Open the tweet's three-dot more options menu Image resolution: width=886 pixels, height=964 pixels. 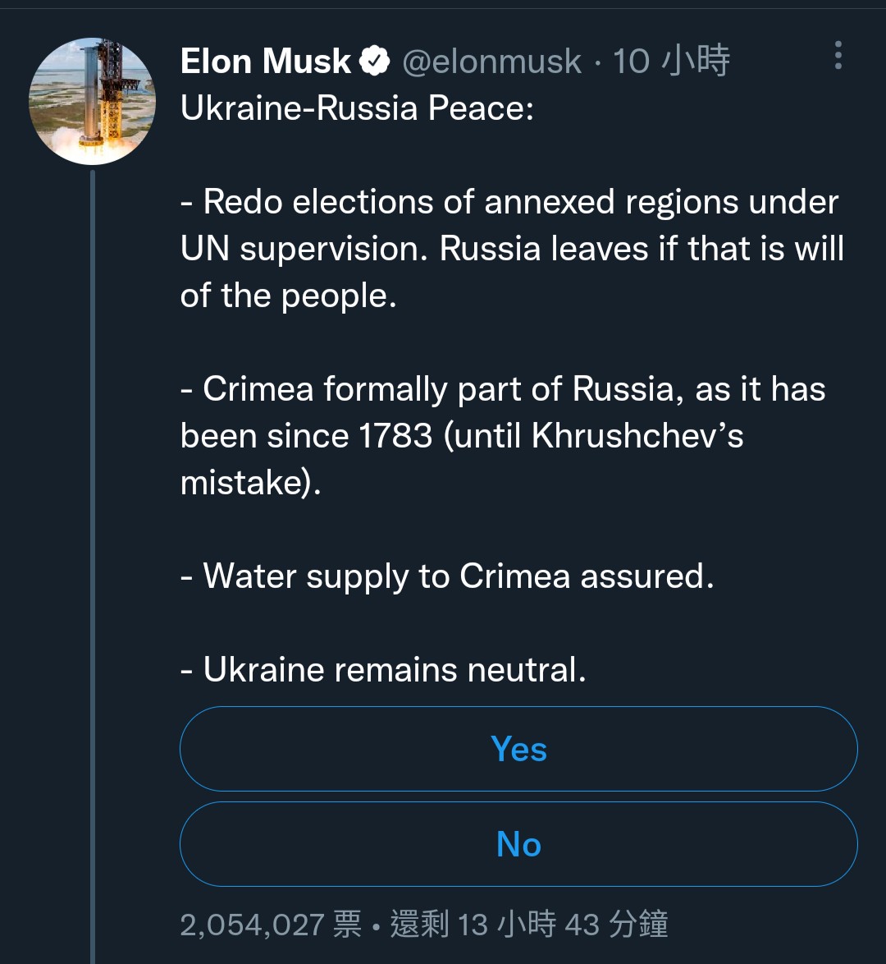tap(838, 55)
